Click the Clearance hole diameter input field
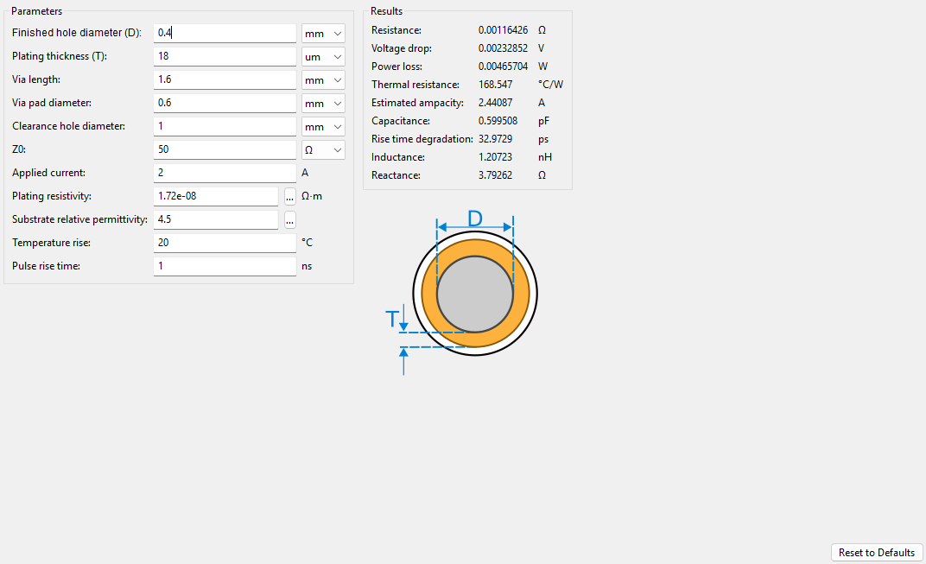The image size is (926, 564). (x=225, y=126)
